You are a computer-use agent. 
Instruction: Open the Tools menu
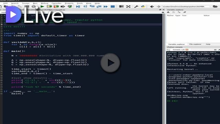point(80,3)
